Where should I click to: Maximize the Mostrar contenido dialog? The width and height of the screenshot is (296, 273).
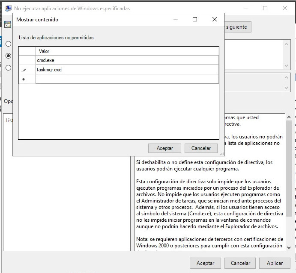[195, 19]
